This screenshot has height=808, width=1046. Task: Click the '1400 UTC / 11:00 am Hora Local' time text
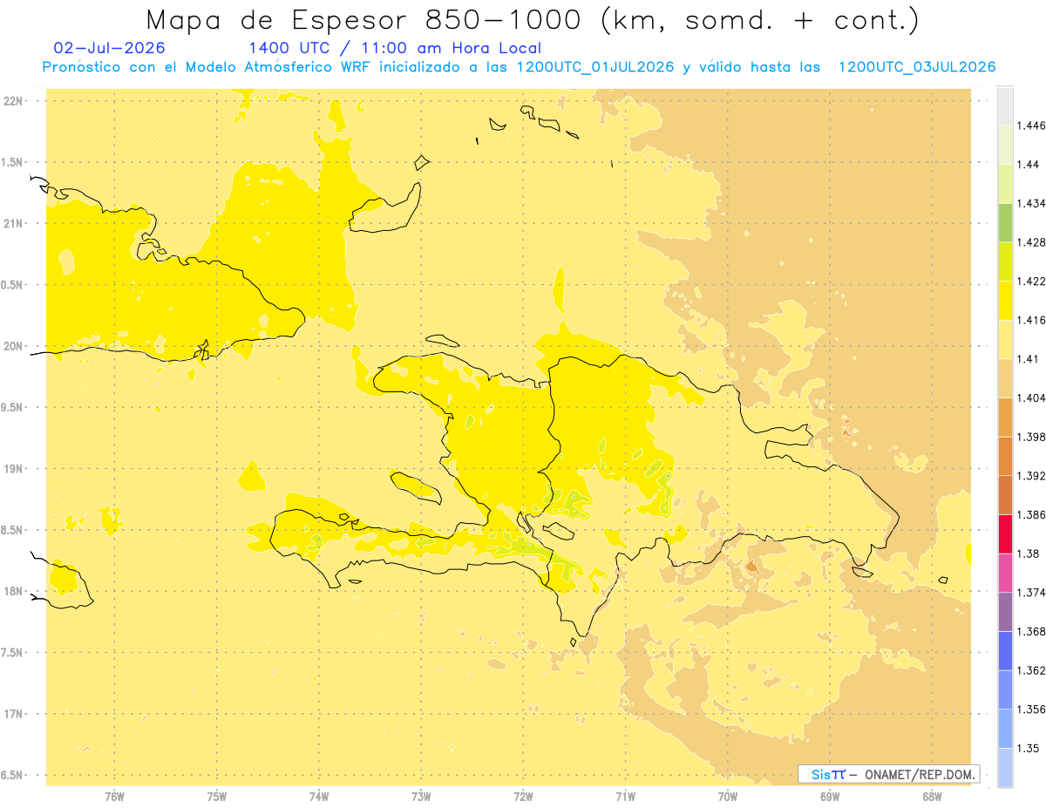[x=395, y=49]
